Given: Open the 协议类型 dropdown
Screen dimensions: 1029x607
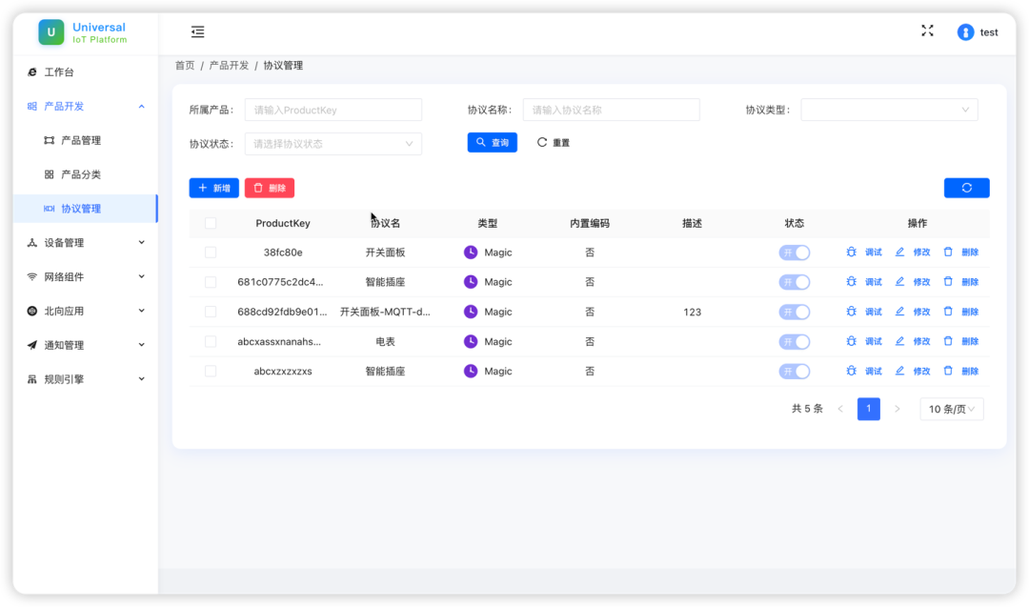Looking at the screenshot, I should click(889, 110).
